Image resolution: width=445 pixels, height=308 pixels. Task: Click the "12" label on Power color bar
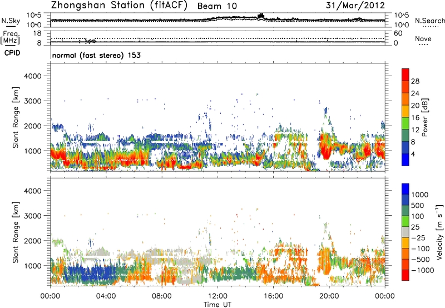tap(415, 130)
